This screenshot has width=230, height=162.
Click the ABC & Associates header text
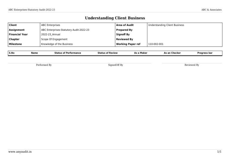pos(211,10)
